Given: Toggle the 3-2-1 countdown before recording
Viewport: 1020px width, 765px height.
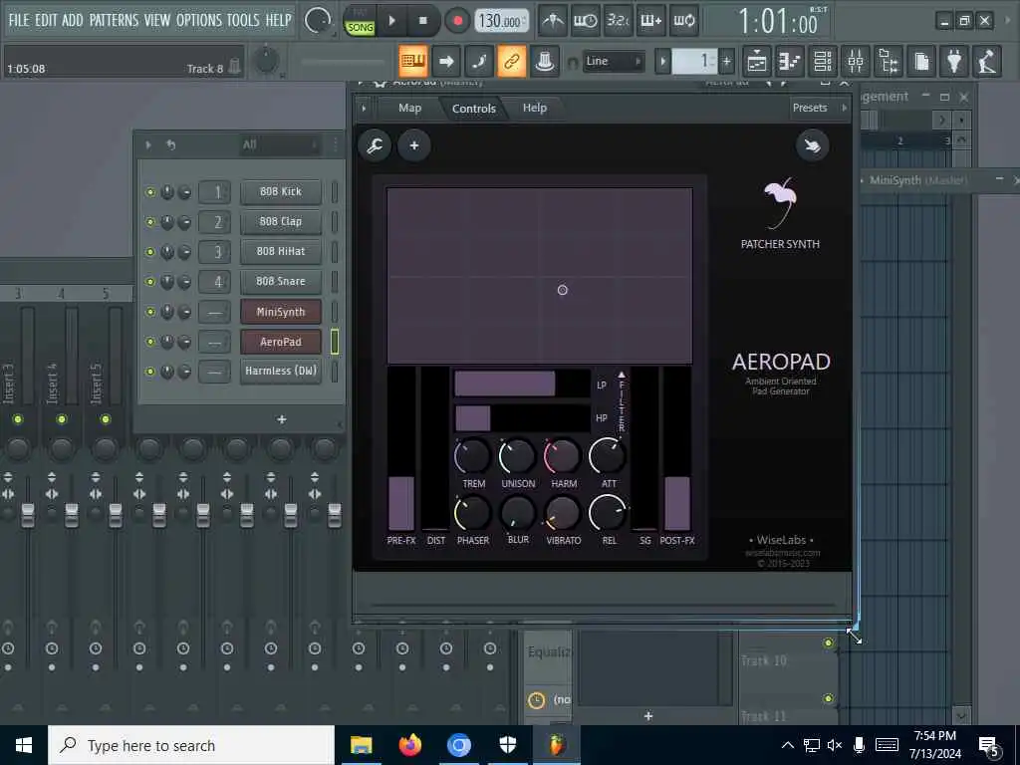Looking at the screenshot, I should click(618, 21).
